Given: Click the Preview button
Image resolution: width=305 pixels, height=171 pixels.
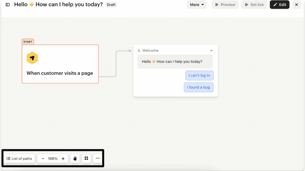Looking at the screenshot, I should 225,5.
